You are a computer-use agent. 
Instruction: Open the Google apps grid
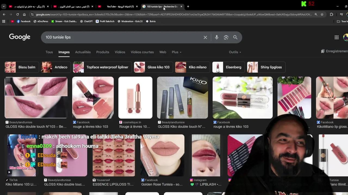coord(337,37)
